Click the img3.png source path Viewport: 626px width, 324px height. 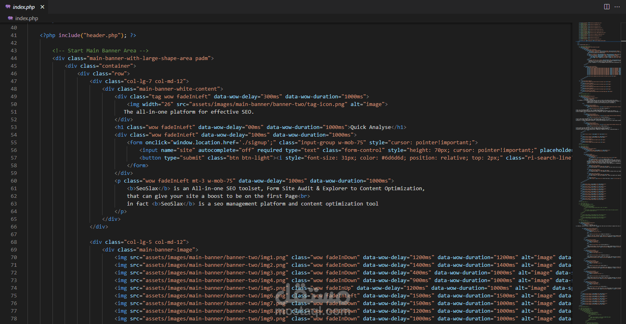(216, 272)
